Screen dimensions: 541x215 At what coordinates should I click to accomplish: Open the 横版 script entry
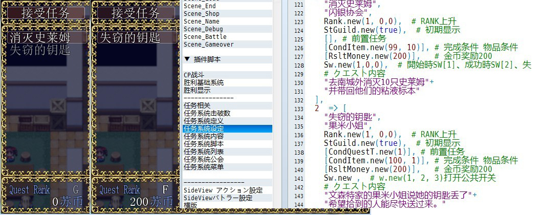[x=227, y=205]
